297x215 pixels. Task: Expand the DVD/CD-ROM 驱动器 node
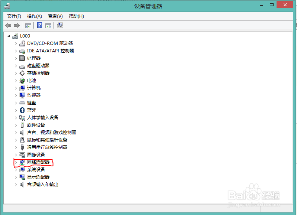[x=16, y=43]
